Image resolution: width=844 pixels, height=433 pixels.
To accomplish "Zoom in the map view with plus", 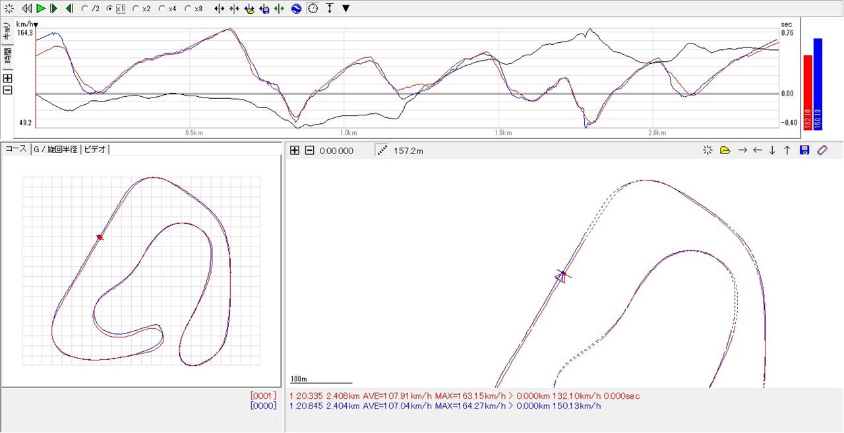I will [x=295, y=150].
